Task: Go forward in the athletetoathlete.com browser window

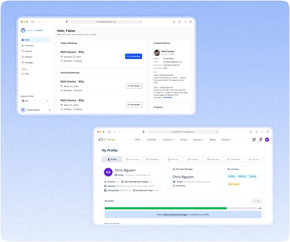Action: [43, 22]
